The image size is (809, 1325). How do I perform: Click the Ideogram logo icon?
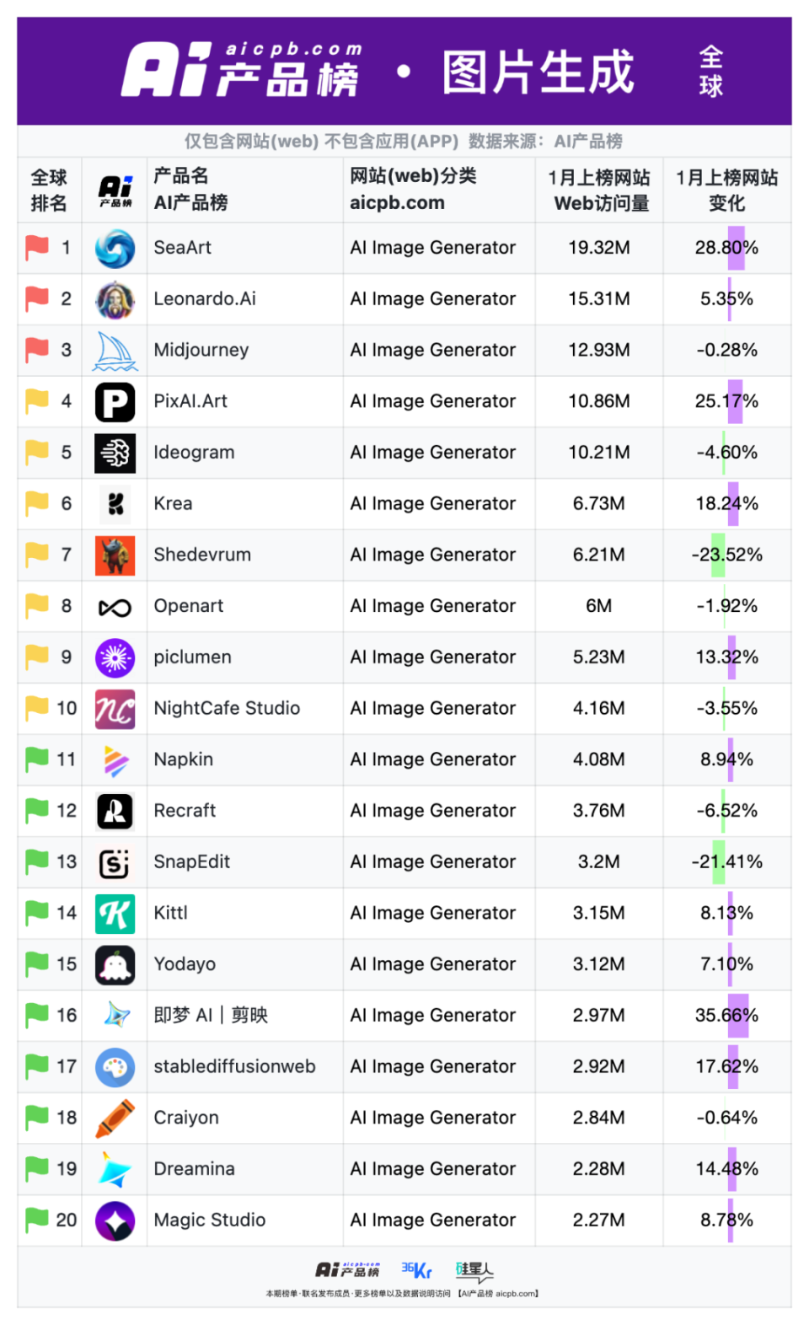(x=115, y=453)
